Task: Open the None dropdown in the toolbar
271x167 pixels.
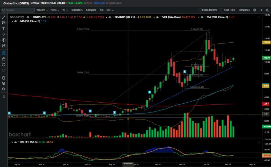Action: pyautogui.click(x=55, y=10)
